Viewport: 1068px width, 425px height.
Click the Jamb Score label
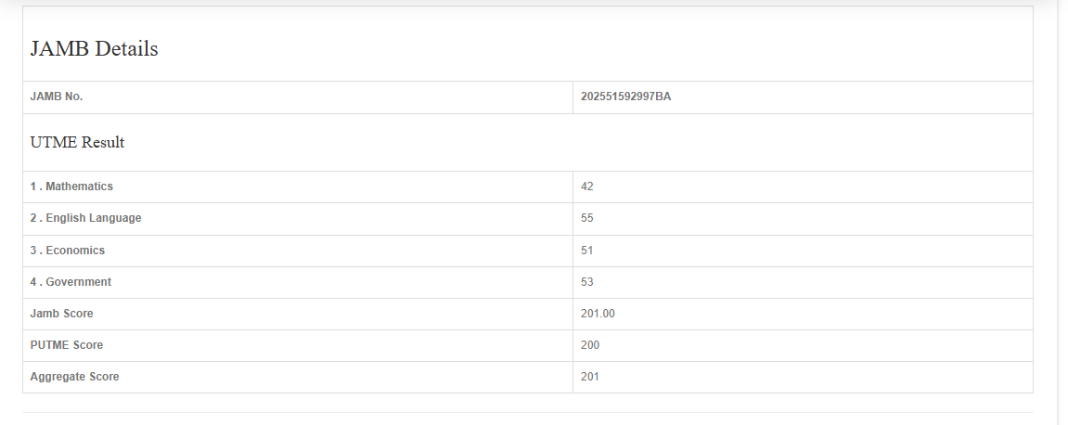click(x=61, y=314)
